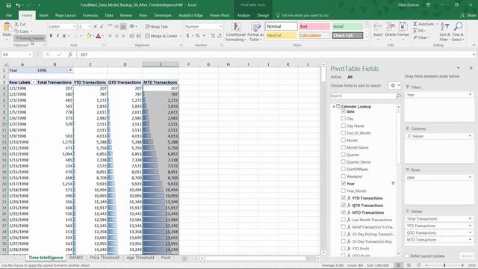Image resolution: width=478 pixels, height=269 pixels.
Task: Uncheck the date field checkbox
Action: click(x=344, y=111)
